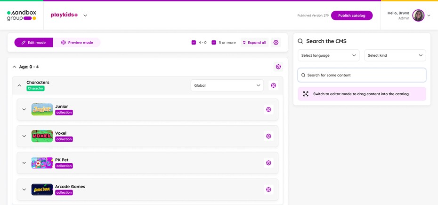Open settings gear for Arcade Games collection
Image resolution: width=438 pixels, height=205 pixels.
tap(268, 190)
